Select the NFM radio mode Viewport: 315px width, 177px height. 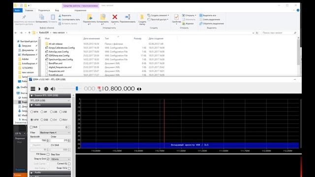34,112
